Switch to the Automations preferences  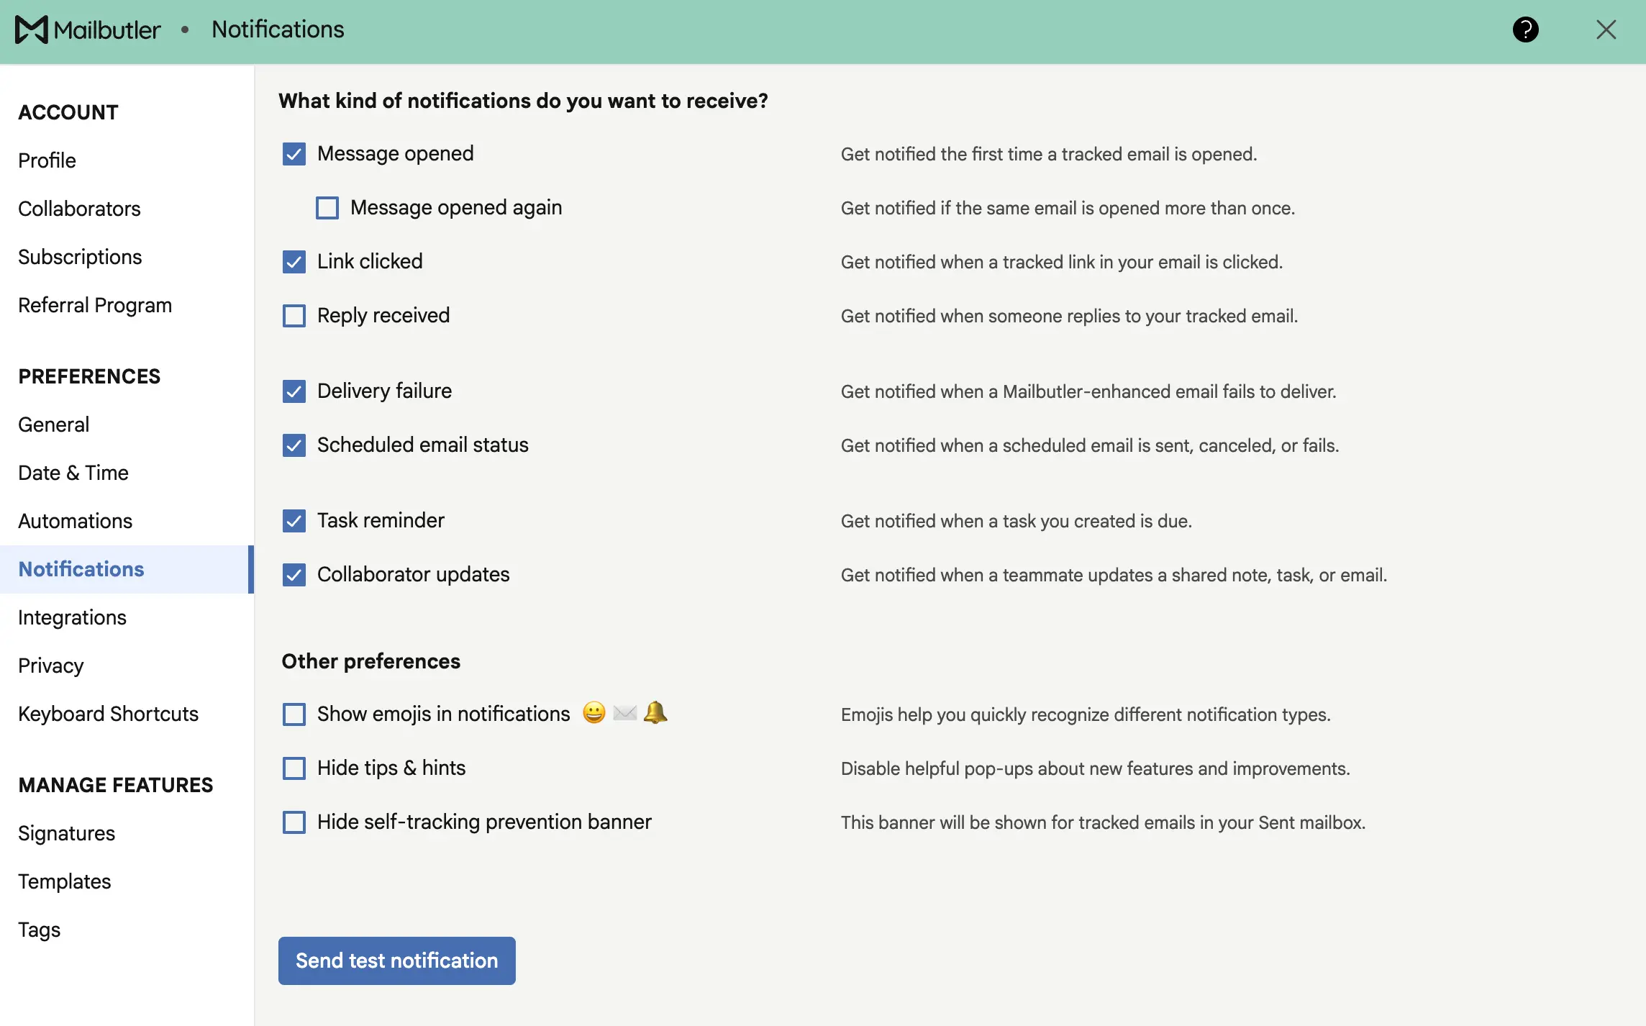(x=76, y=521)
